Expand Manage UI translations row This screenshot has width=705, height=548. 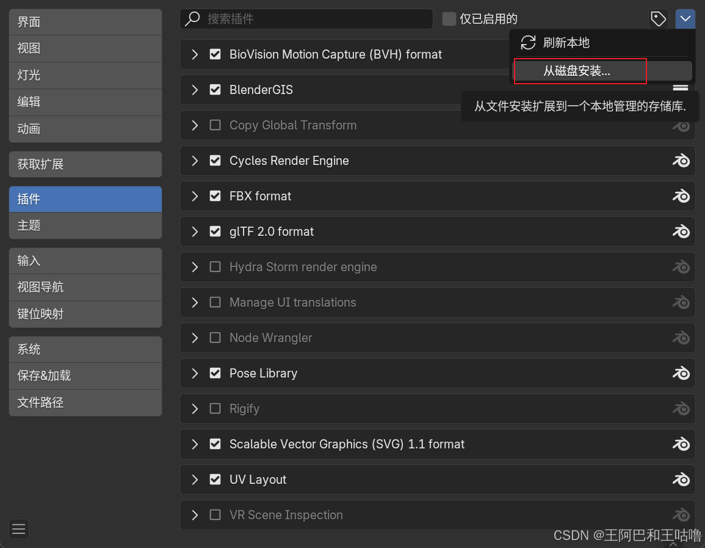195,302
